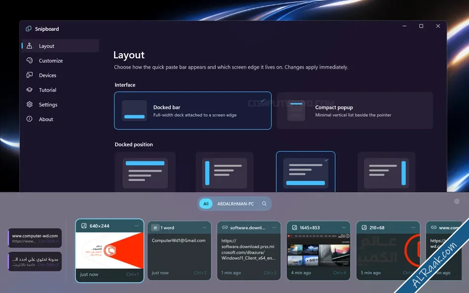Click image type icon on 210×68 clip
This screenshot has width=469, height=293.
click(x=364, y=227)
